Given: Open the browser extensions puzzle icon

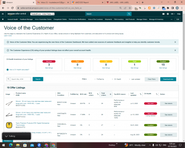Looking at the screenshot, I should [168, 8].
